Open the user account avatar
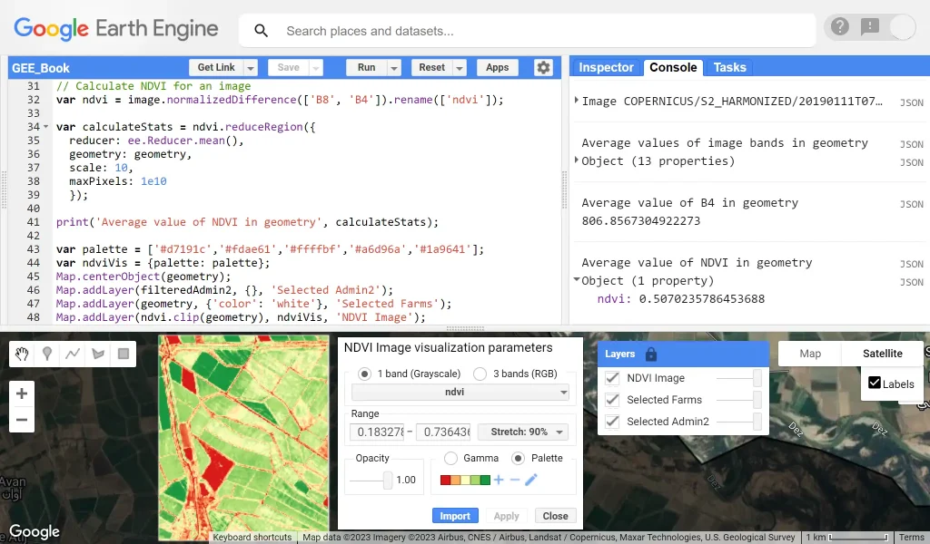Screen dimensions: 930x544 point(902,27)
